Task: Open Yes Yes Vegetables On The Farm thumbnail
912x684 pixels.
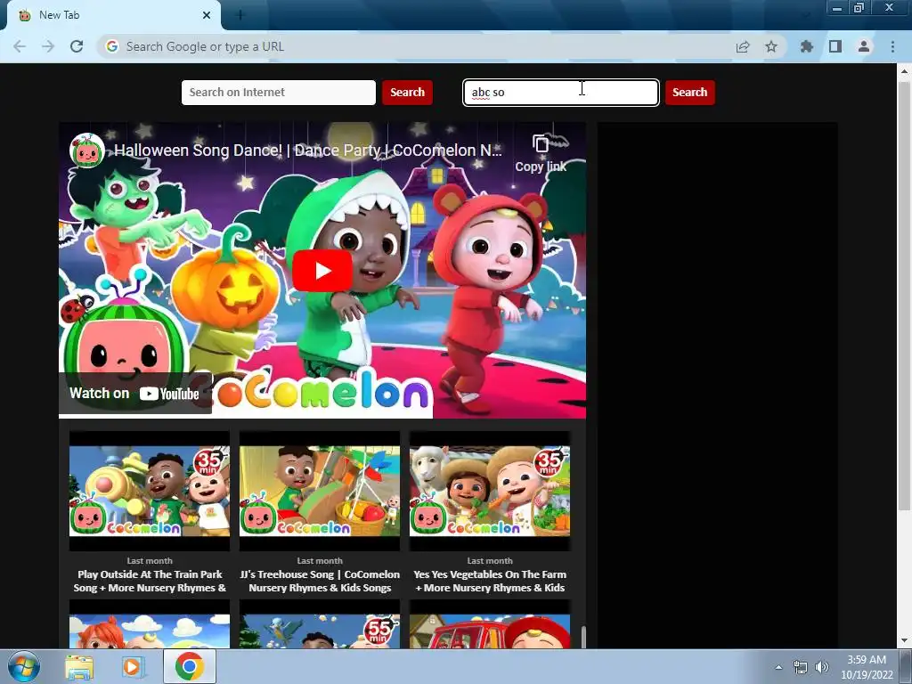Action: click(490, 491)
